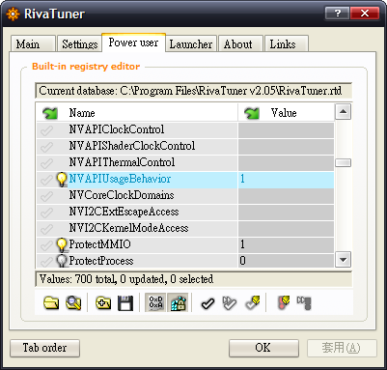
Task: Click the registry list scrollbar thumb
Action: (x=343, y=163)
